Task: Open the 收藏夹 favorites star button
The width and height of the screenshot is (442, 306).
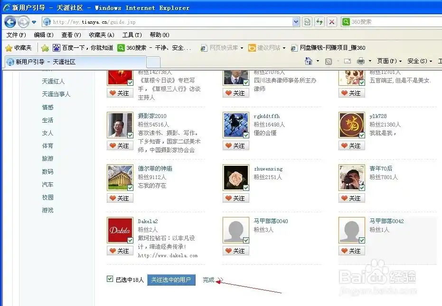Action: 19,48
